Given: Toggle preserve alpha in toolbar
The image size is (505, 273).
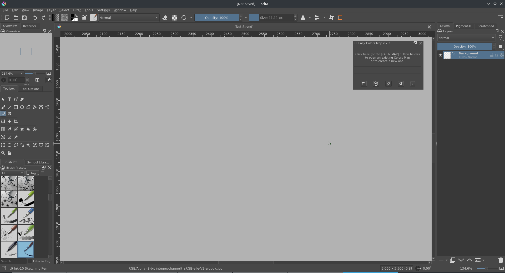Looking at the screenshot, I should click(x=174, y=18).
